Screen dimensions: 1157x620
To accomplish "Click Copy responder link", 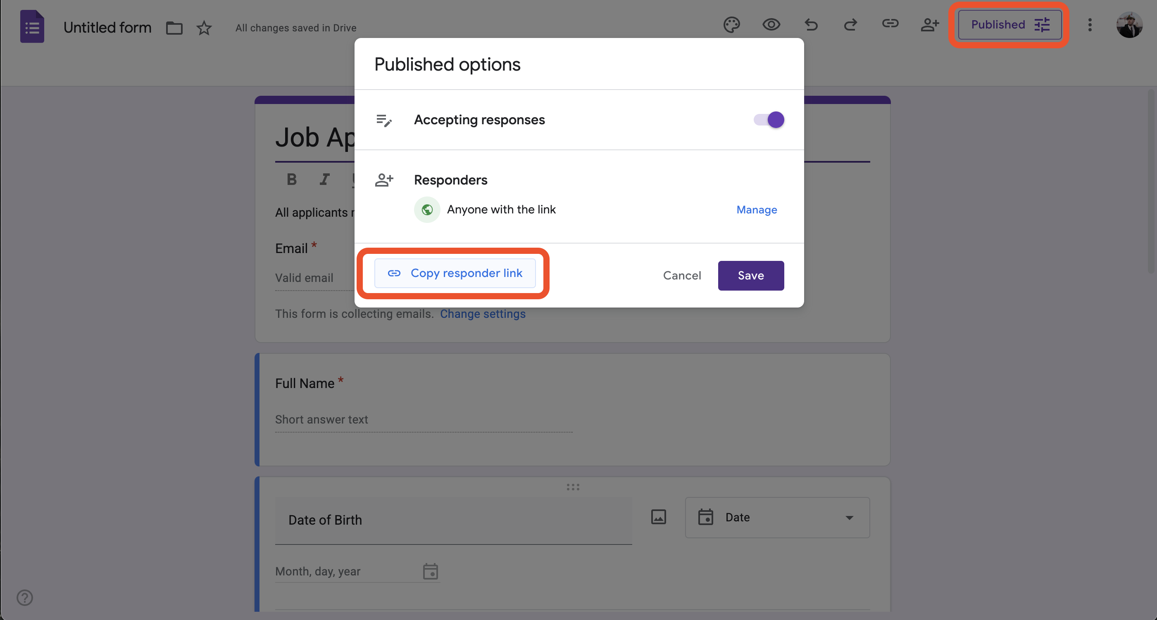I will 455,273.
